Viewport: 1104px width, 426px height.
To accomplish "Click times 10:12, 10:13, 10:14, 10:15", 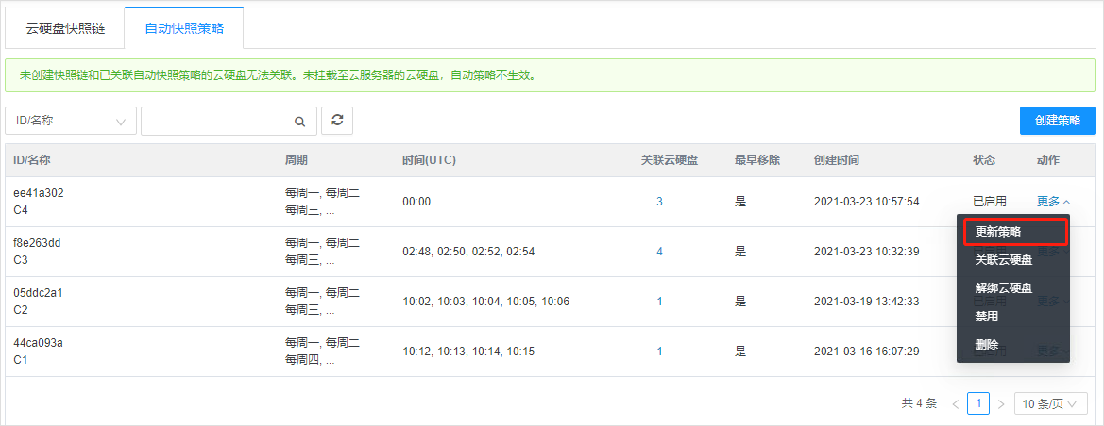I will point(469,352).
